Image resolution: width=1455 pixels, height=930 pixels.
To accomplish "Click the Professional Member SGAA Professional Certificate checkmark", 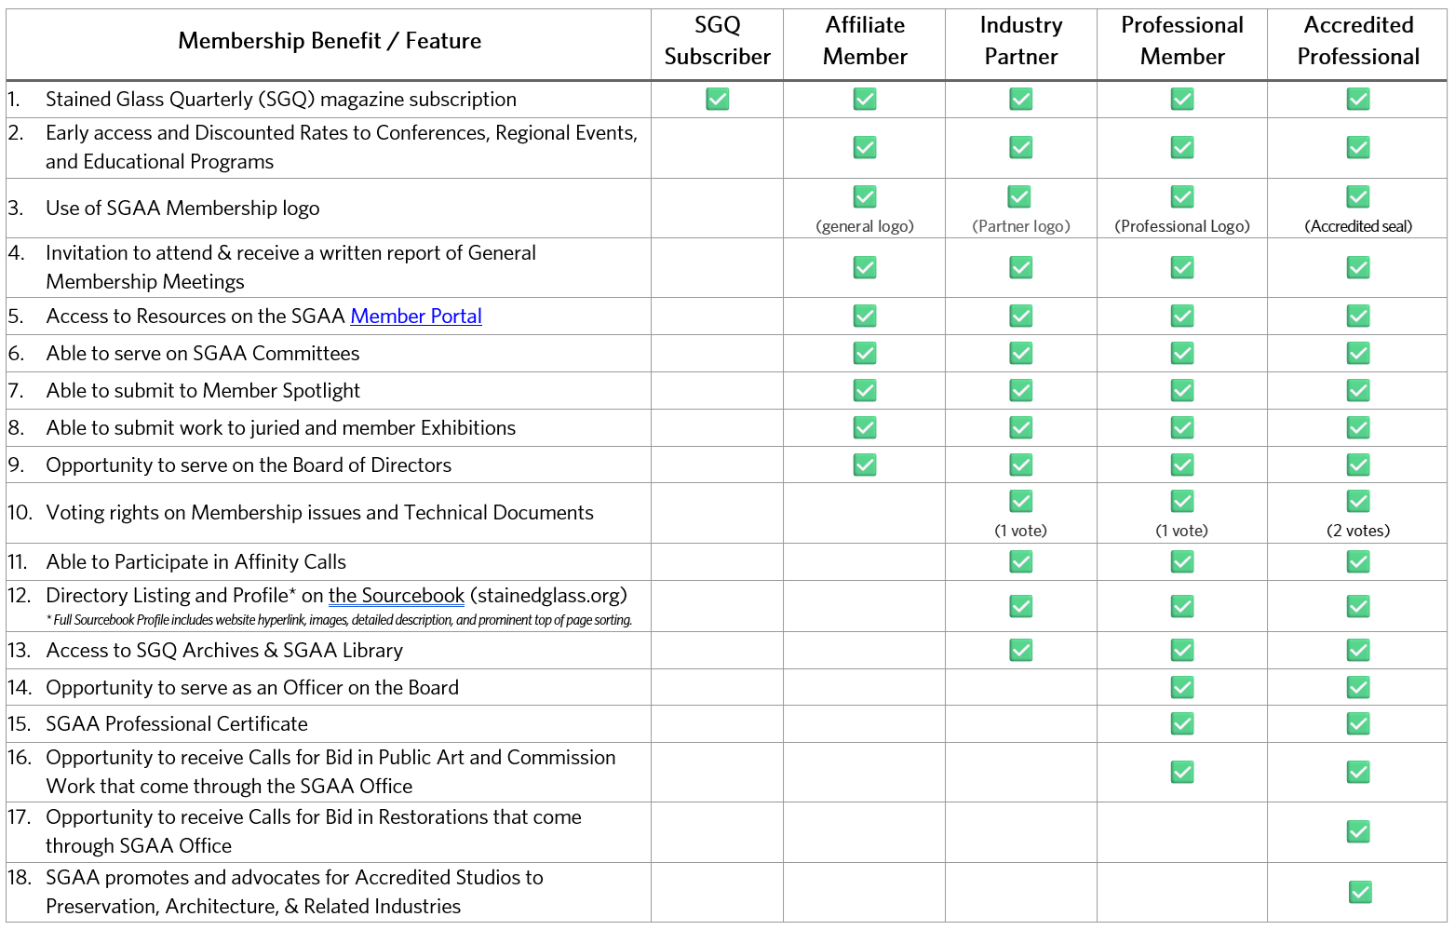I will tap(1181, 723).
